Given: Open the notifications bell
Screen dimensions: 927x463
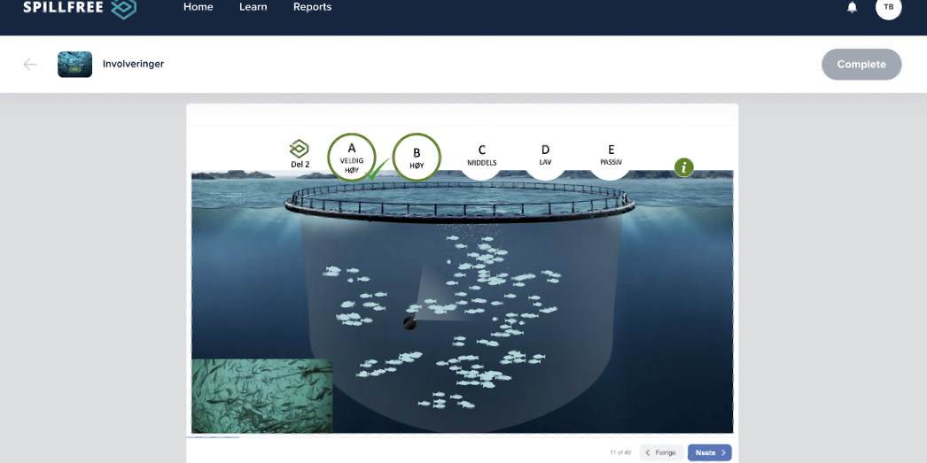Looking at the screenshot, I should [x=852, y=7].
